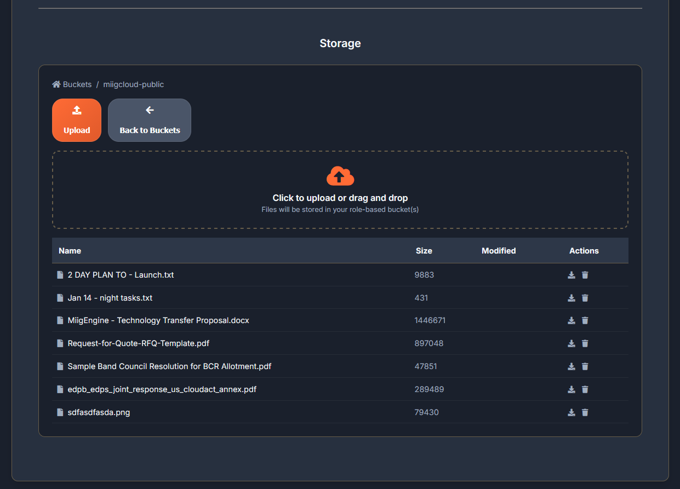
Task: Click the upload arrow icon on the Upload button
Action: tap(76, 111)
